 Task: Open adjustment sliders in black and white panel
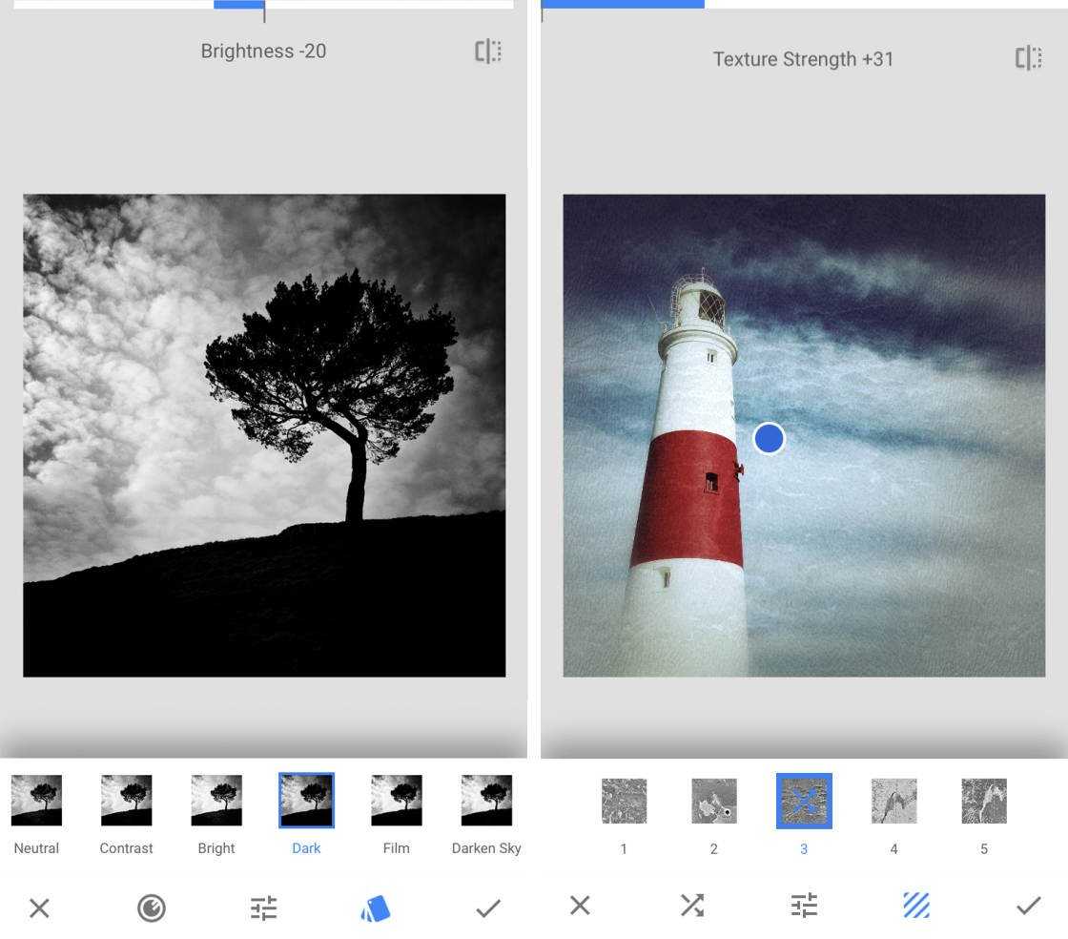pyautogui.click(x=264, y=908)
